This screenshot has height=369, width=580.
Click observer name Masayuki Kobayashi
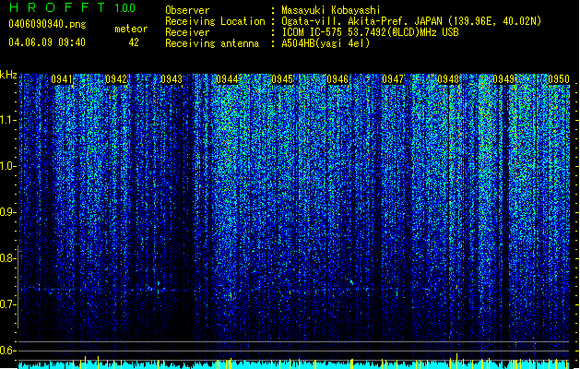[331, 10]
